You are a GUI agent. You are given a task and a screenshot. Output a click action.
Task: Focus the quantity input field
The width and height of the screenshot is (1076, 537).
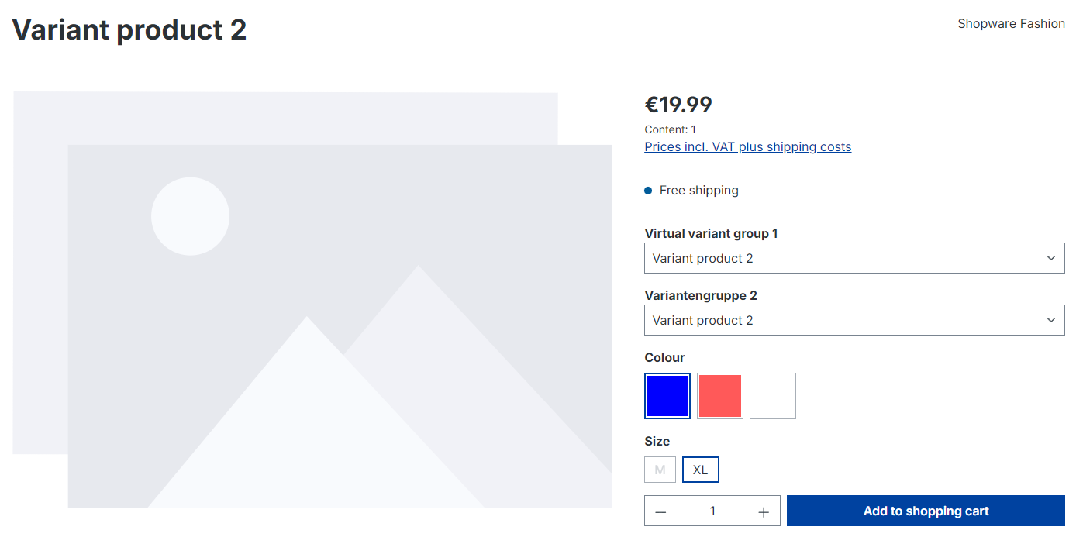pos(712,511)
